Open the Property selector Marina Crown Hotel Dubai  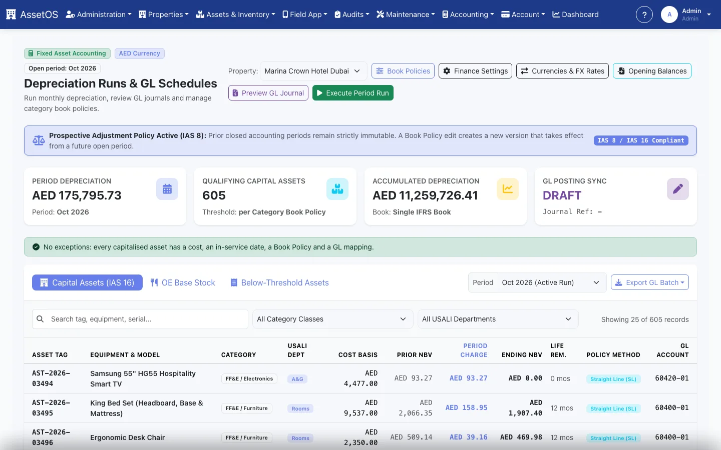coord(313,71)
